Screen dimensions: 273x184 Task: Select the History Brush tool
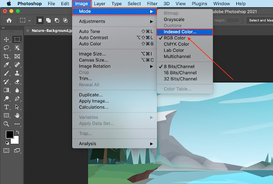tap(6, 82)
